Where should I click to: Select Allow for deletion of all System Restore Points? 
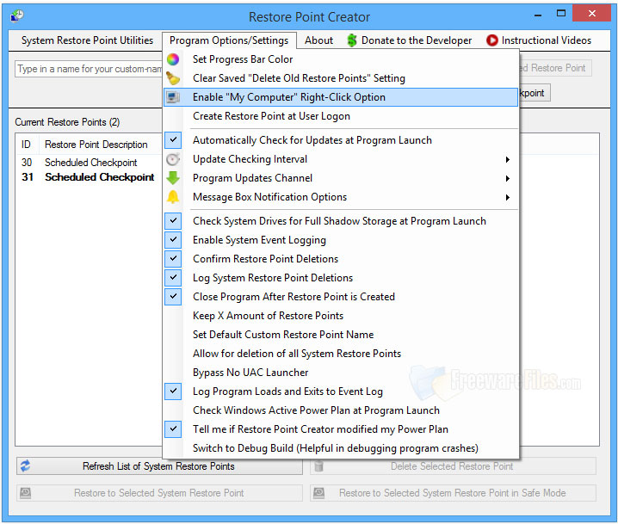pyautogui.click(x=341, y=354)
